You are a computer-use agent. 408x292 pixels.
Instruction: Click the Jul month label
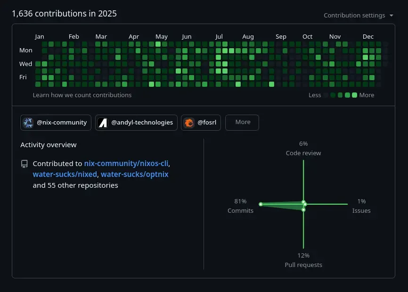[x=219, y=36]
